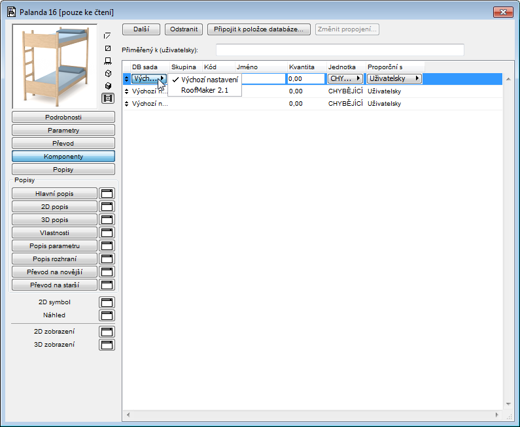Open 2D zobrazení window icon
520x427 pixels.
click(x=107, y=332)
